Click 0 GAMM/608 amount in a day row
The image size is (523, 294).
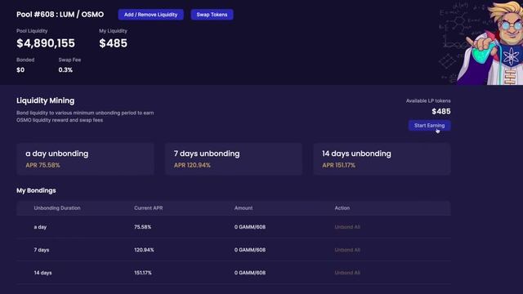pos(250,227)
